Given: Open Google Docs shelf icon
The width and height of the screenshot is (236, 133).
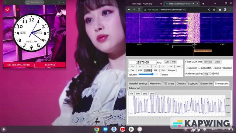Looking at the screenshot, I should pos(114,129).
